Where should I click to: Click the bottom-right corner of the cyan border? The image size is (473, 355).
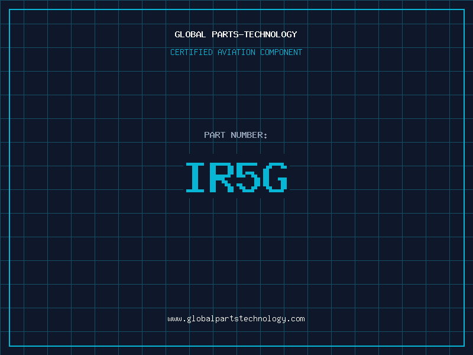tap(464, 346)
